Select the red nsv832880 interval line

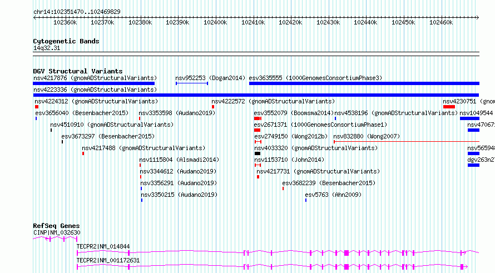(407, 142)
